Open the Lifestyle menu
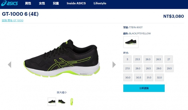The height and width of the screenshot is (110, 188). (100, 3)
